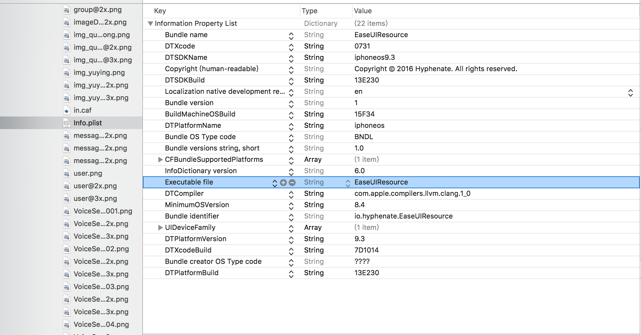
Task: Click the file icon beside VoiceSe...001.png
Action: 66,211
